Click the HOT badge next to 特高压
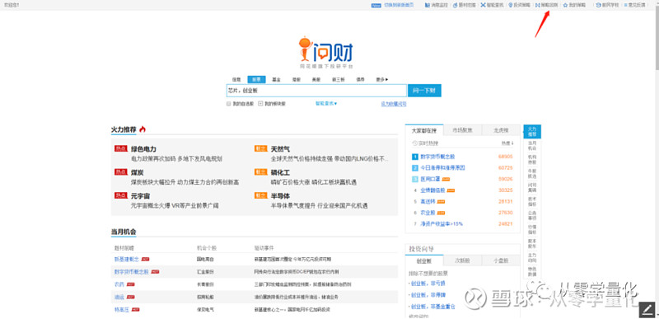This screenshot has height=319, width=659. tap(135, 310)
